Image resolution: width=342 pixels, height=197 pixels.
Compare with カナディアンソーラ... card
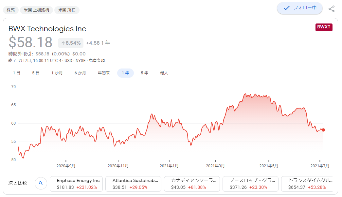click(x=192, y=184)
